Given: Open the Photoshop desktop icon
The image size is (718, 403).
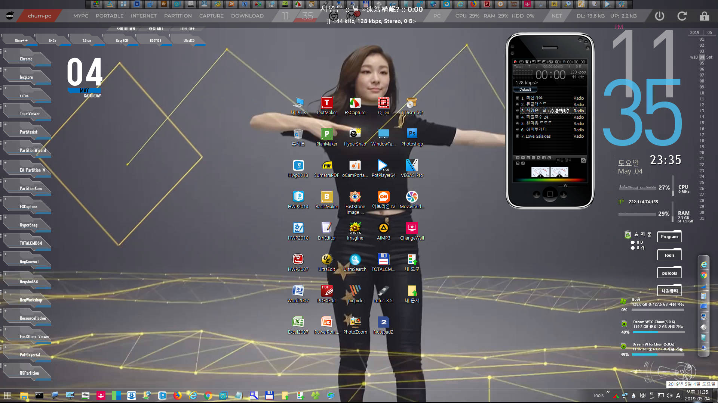Looking at the screenshot, I should click(412, 137).
